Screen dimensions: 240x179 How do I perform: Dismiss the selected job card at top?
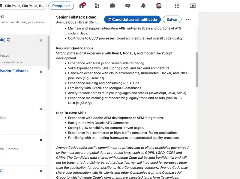41,40
